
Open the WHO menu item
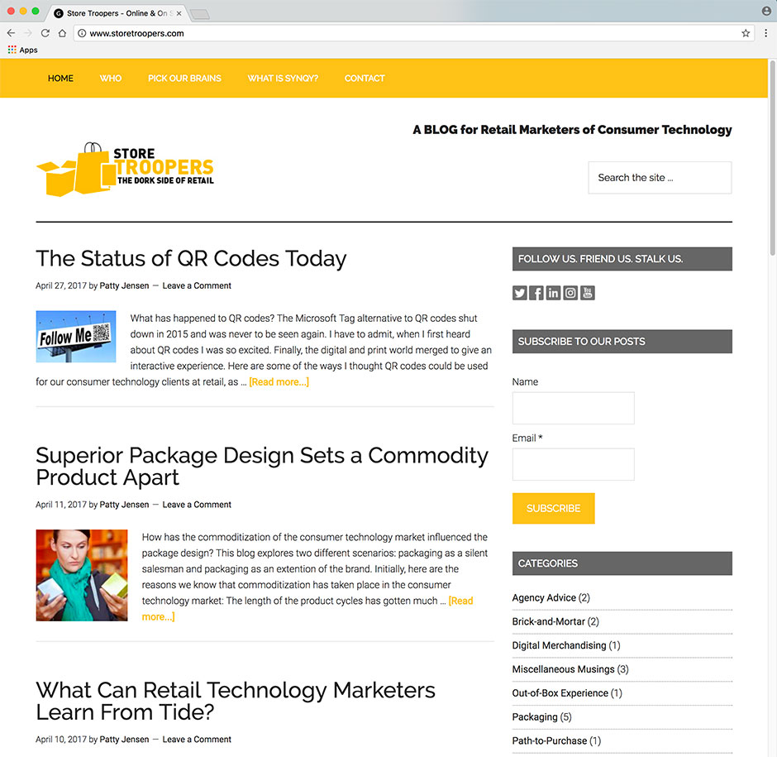point(111,79)
